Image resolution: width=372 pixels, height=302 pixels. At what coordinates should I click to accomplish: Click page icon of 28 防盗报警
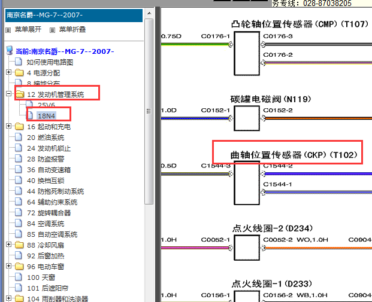19,158
